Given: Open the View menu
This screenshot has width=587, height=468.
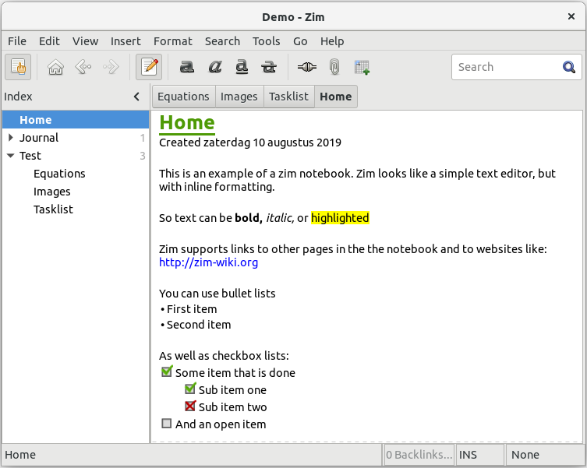Looking at the screenshot, I should pos(85,41).
